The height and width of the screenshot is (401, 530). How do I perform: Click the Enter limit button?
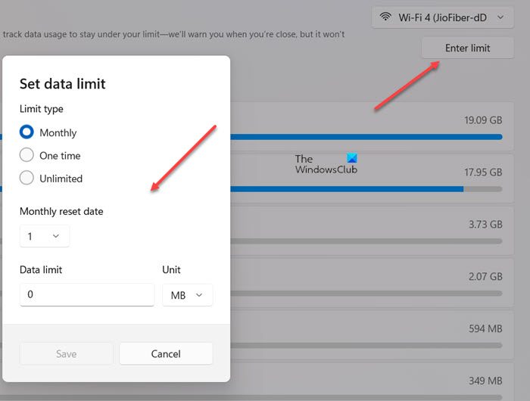pos(467,48)
